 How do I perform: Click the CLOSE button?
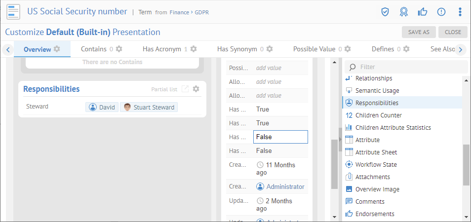click(x=453, y=32)
